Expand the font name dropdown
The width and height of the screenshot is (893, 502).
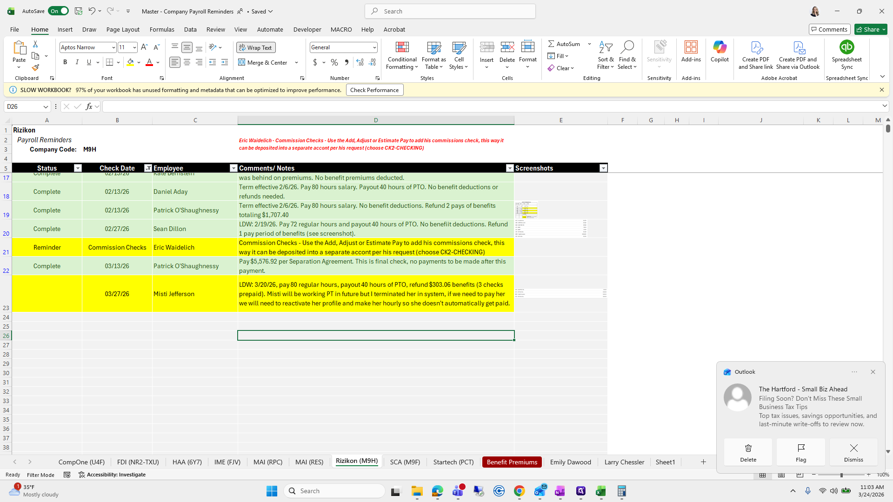coord(113,47)
